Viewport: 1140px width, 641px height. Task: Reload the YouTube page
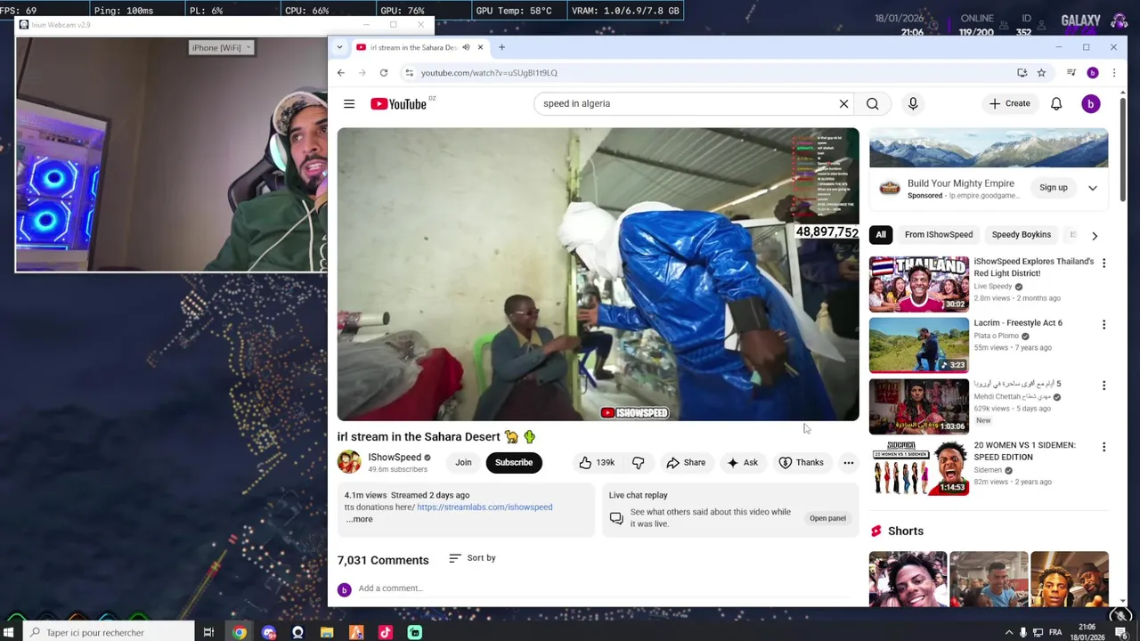[384, 73]
